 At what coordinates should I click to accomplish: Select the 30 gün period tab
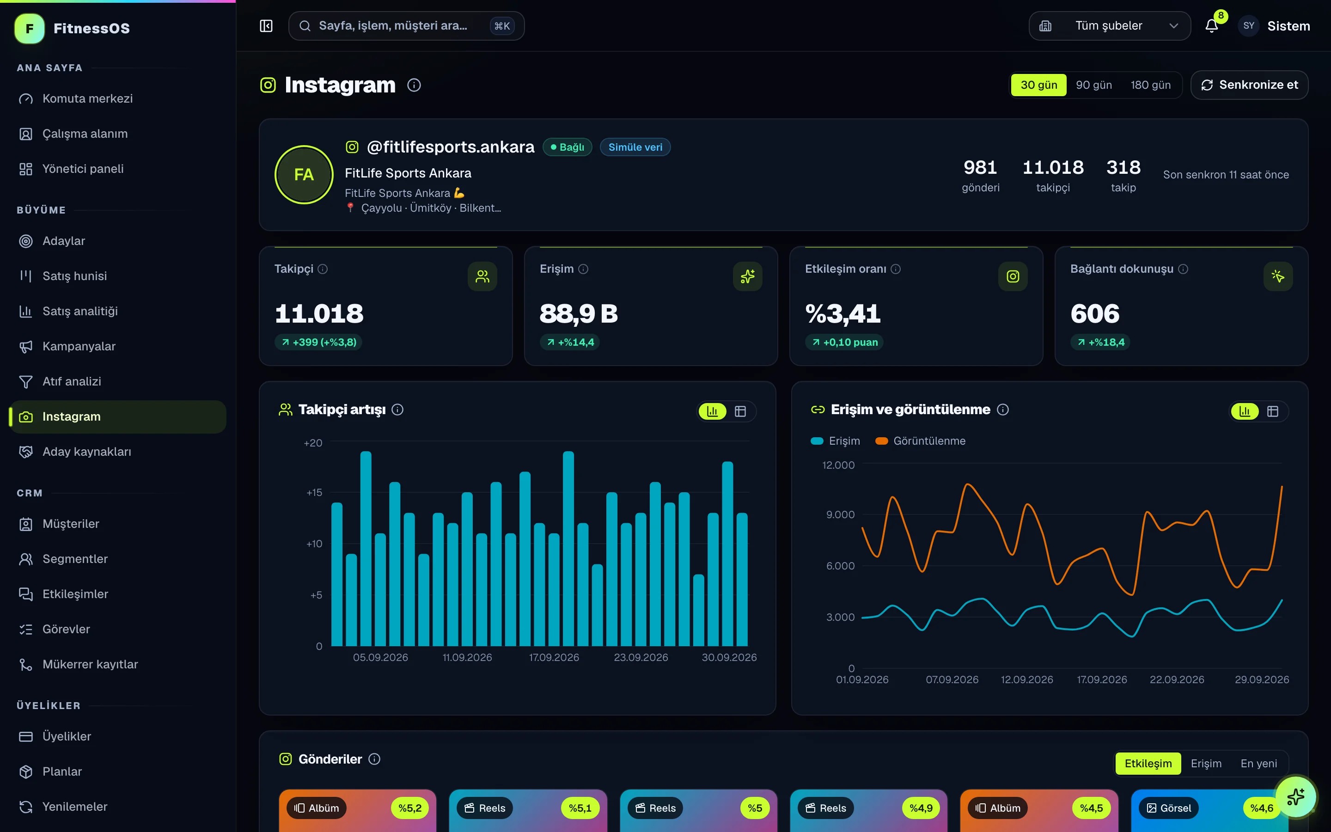click(1039, 86)
